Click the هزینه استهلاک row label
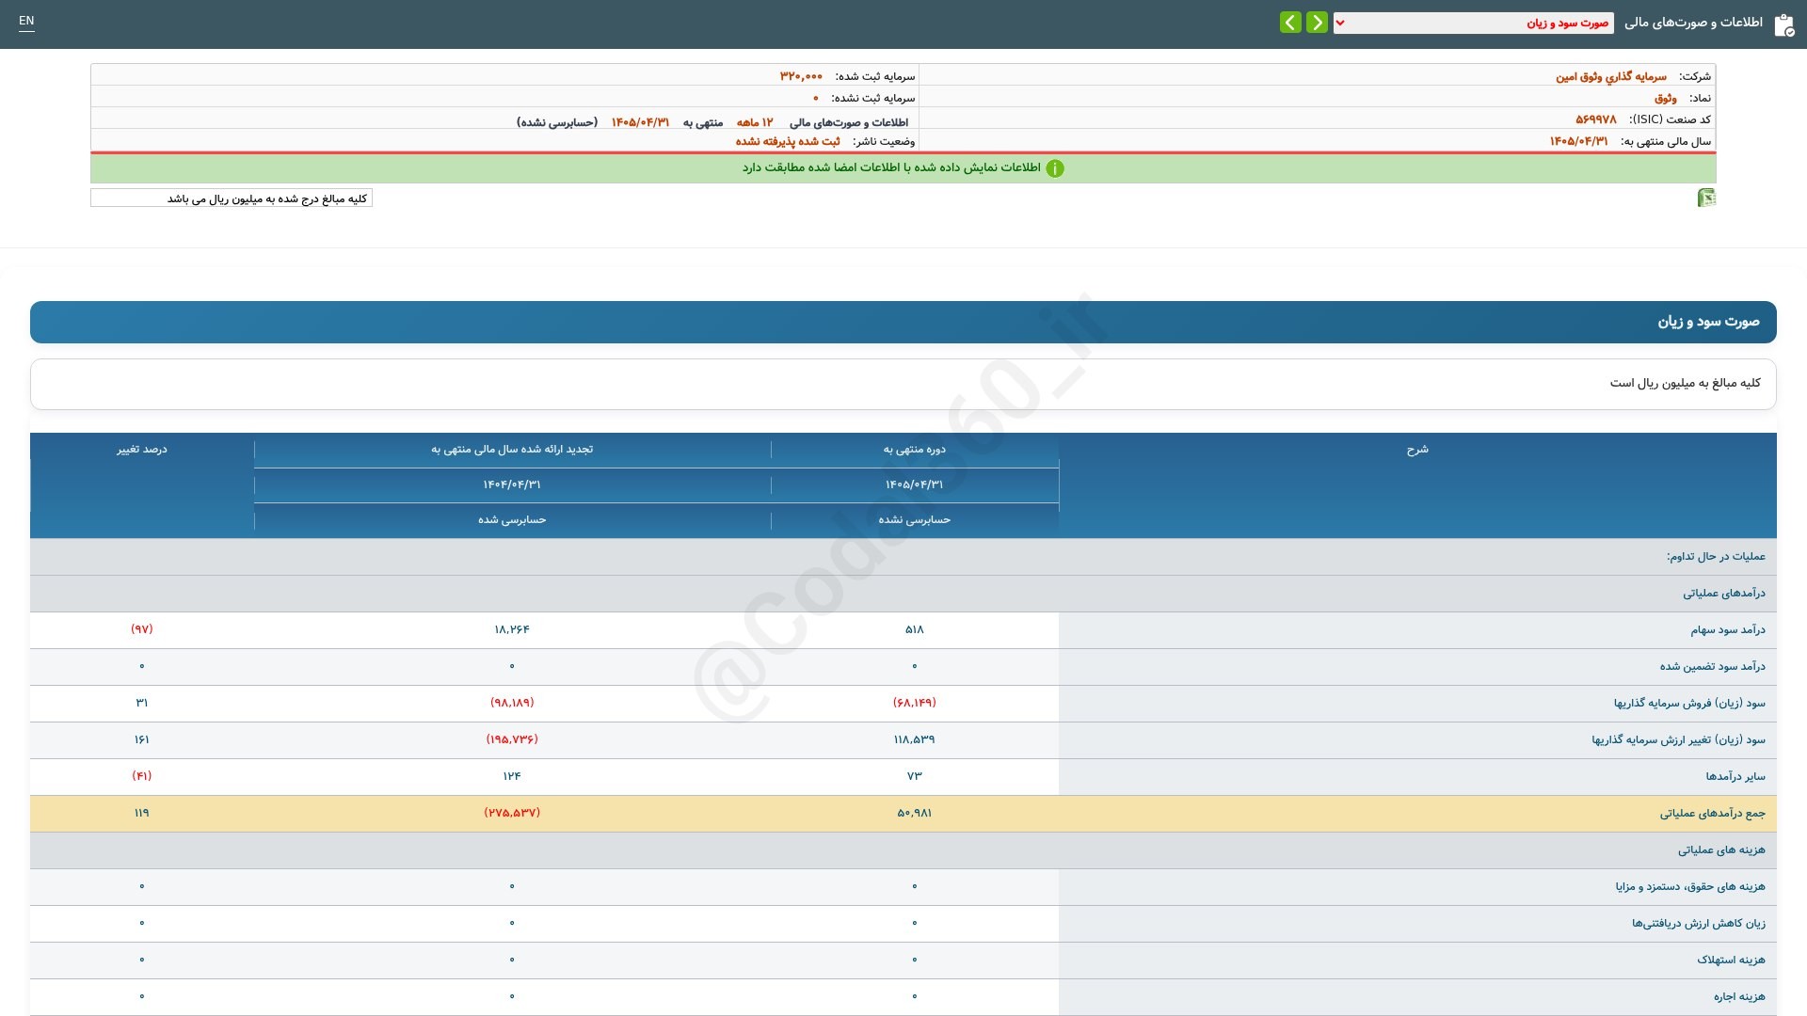 tap(1731, 960)
